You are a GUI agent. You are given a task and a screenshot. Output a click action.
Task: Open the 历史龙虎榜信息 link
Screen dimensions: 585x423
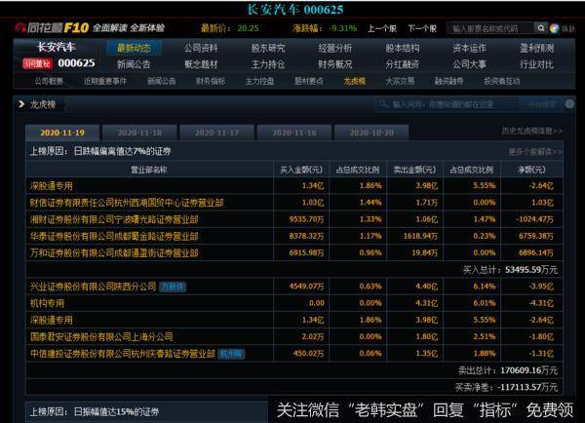pyautogui.click(x=532, y=131)
